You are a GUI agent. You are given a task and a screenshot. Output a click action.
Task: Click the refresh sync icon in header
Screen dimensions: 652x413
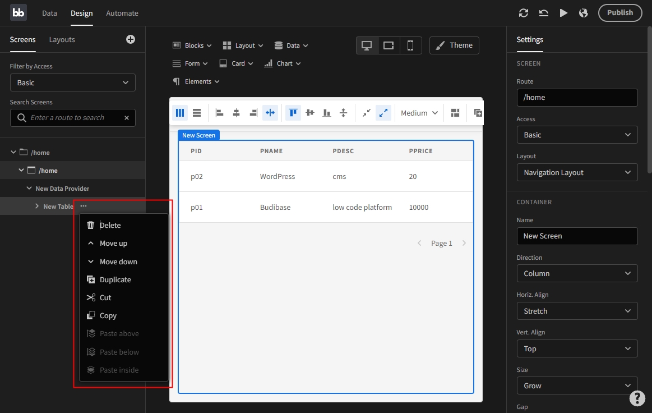coord(524,13)
